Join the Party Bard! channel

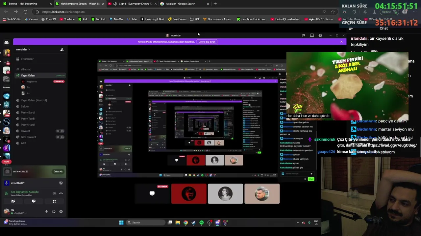tap(28, 112)
